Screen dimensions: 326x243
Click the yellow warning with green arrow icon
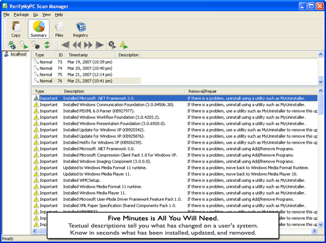124,45
